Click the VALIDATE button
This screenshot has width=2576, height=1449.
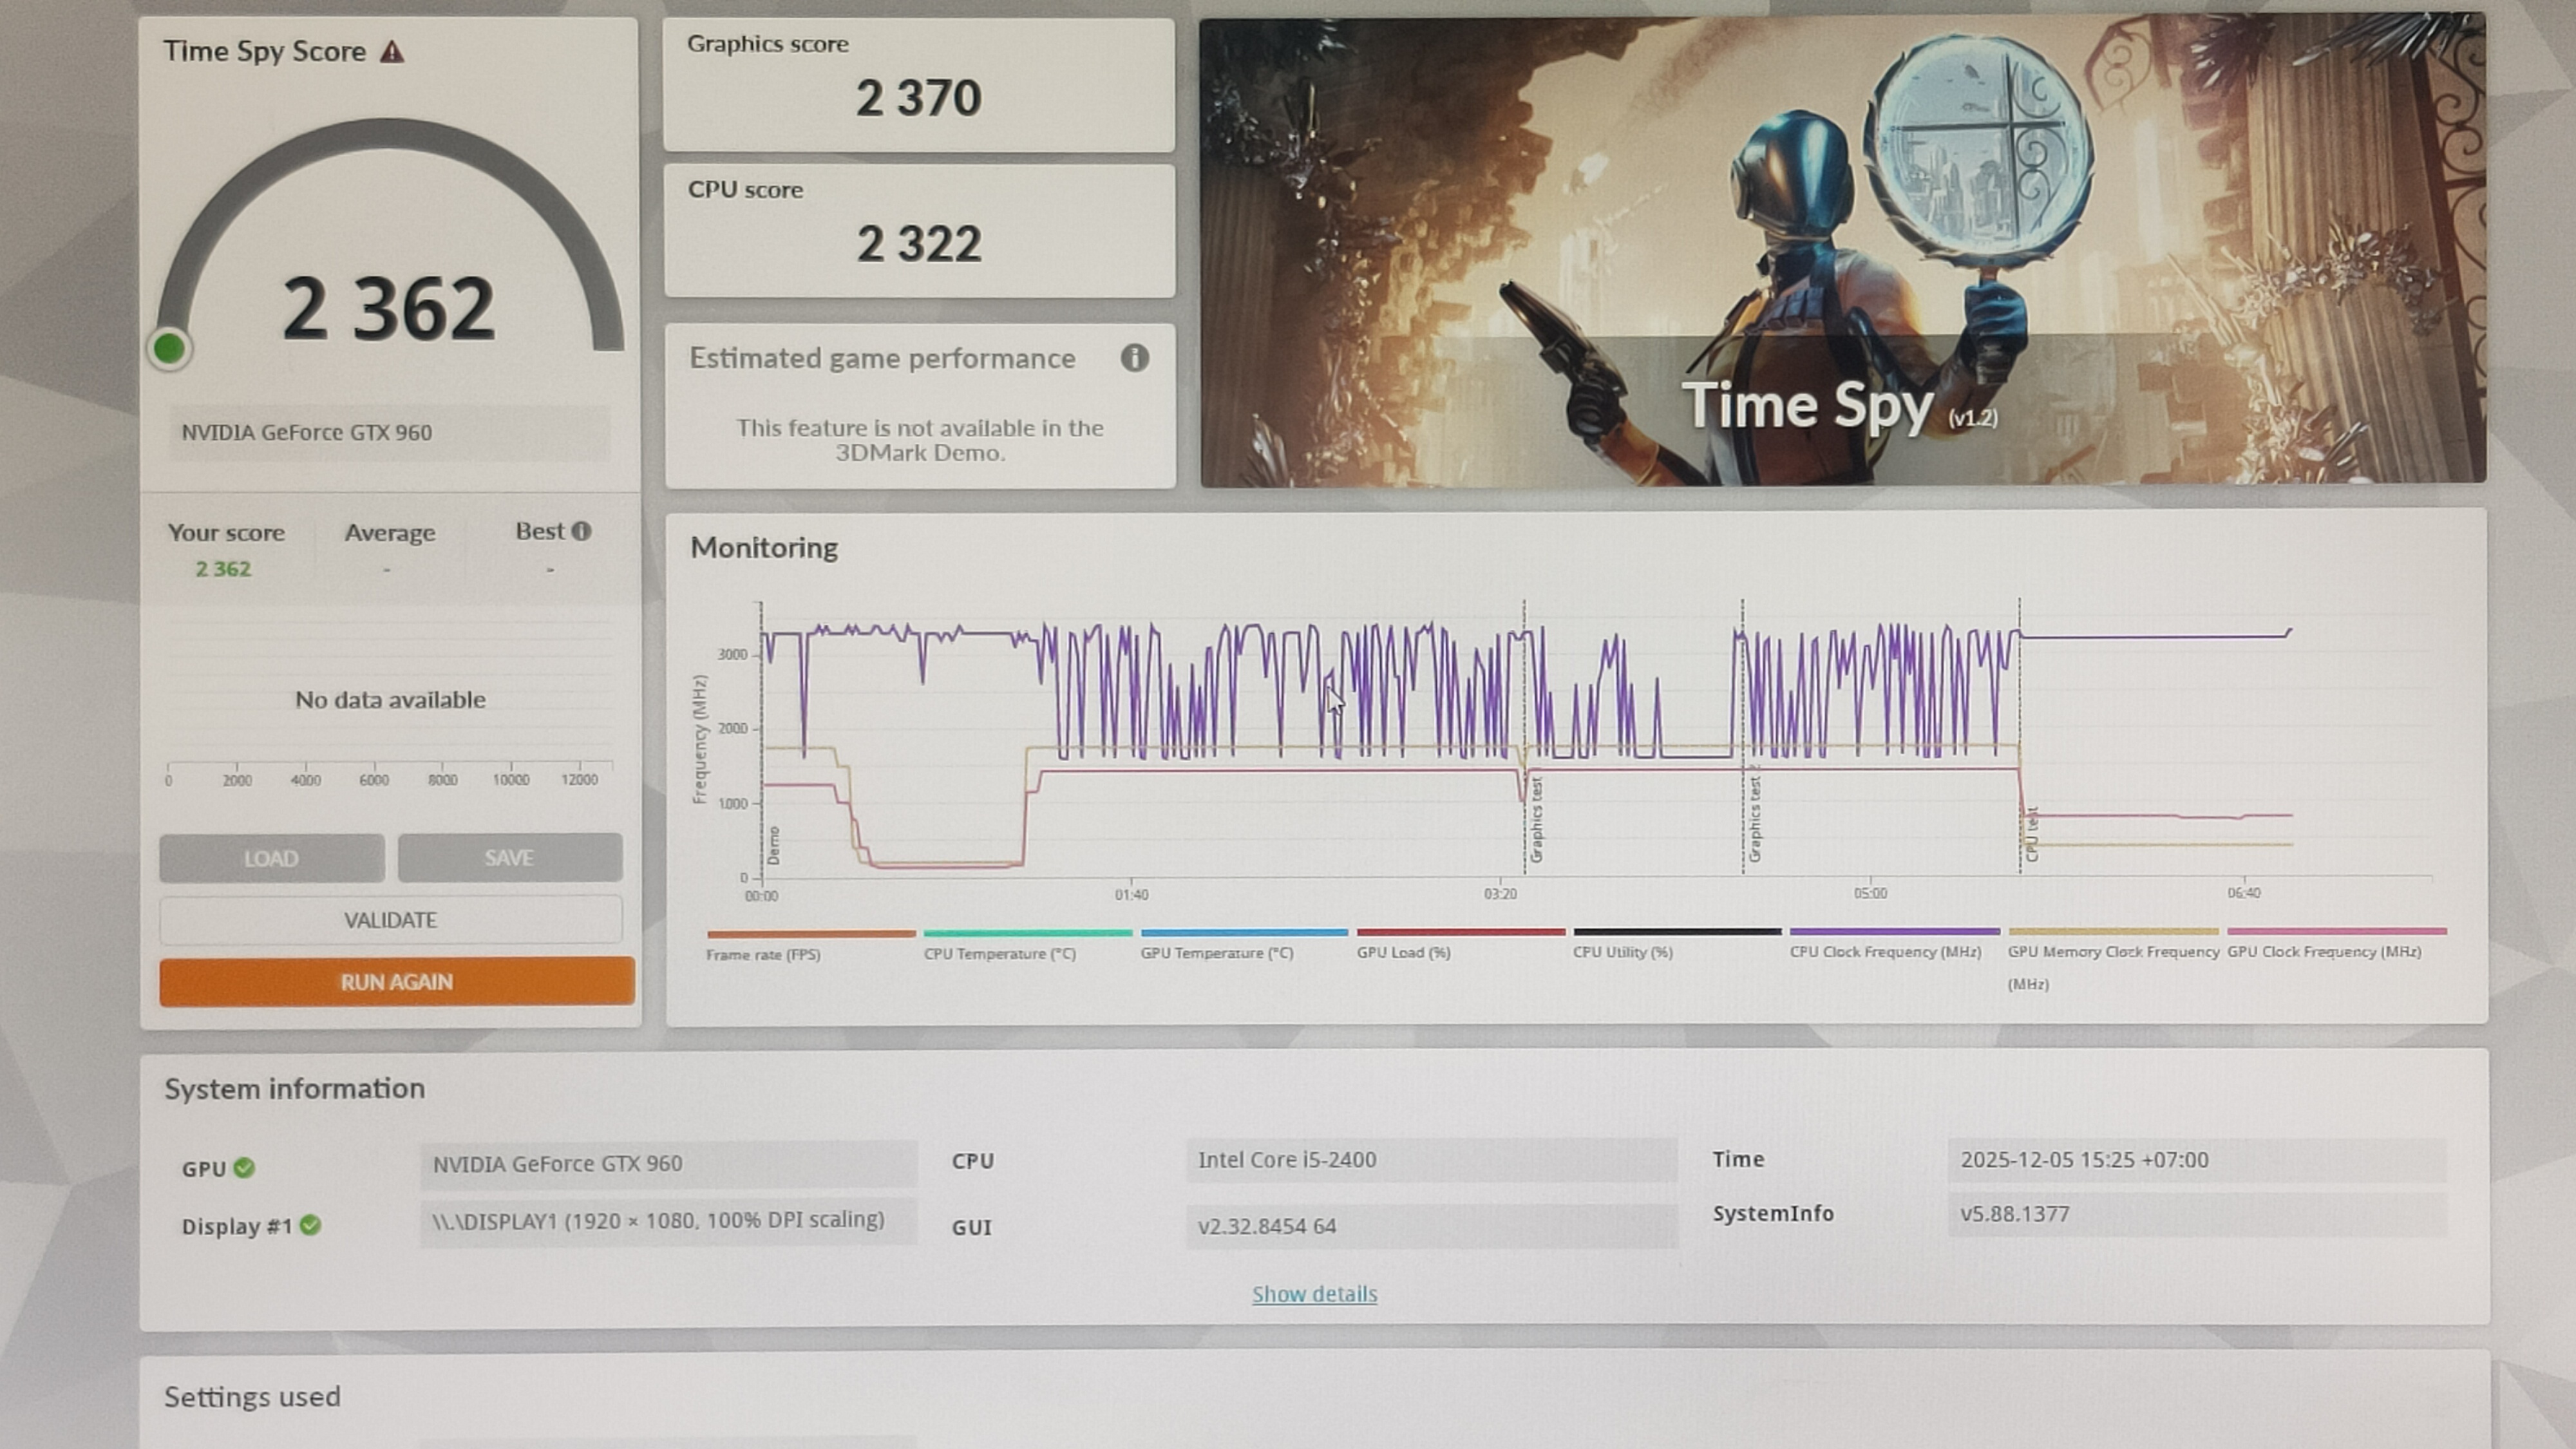[x=390, y=920]
